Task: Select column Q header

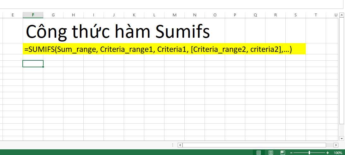Action: click(255, 15)
